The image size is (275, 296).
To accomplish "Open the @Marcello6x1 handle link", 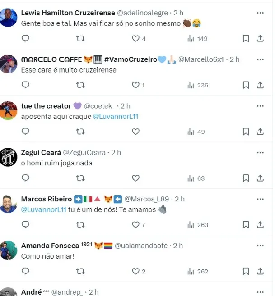I will pos(205,59).
